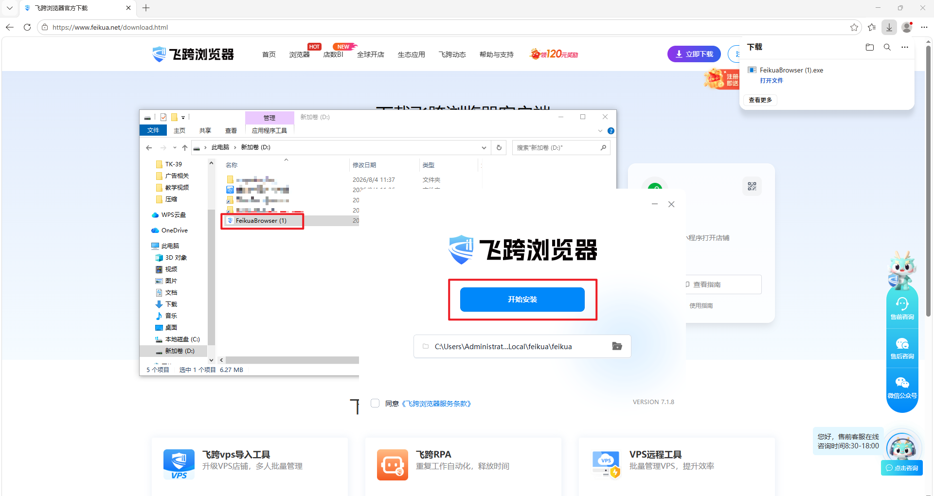Go to 首页 in site navigation

tap(269, 54)
